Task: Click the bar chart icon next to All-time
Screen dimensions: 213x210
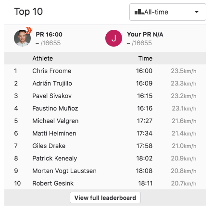Action: pyautogui.click(x=139, y=12)
